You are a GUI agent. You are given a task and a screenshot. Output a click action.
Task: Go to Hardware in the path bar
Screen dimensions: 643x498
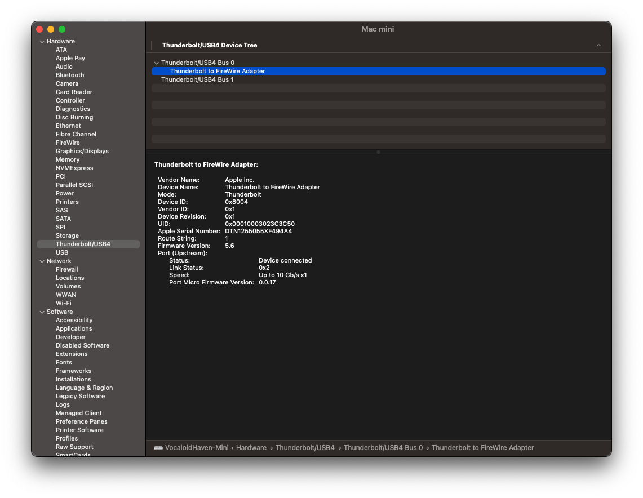251,448
